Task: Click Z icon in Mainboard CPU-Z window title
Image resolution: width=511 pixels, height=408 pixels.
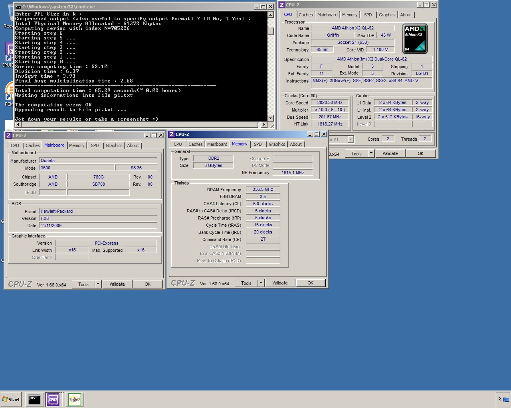Action: pyautogui.click(x=9, y=135)
